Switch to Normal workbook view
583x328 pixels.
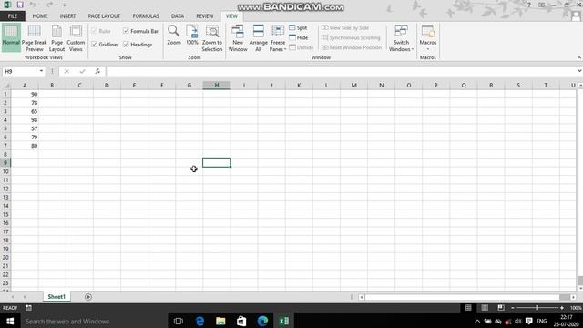tap(11, 36)
